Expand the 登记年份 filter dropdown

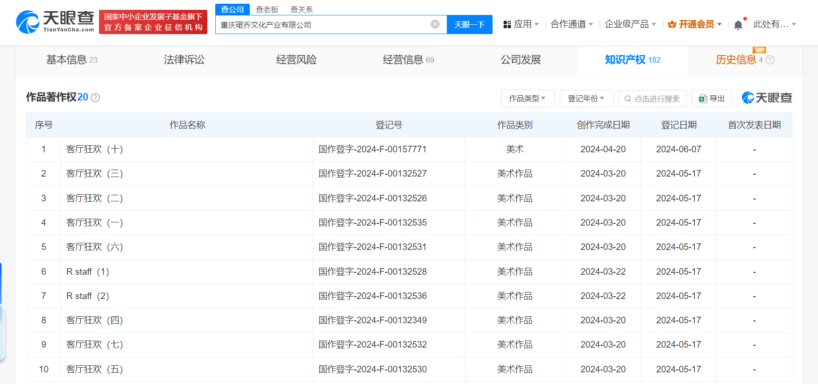[x=586, y=99]
